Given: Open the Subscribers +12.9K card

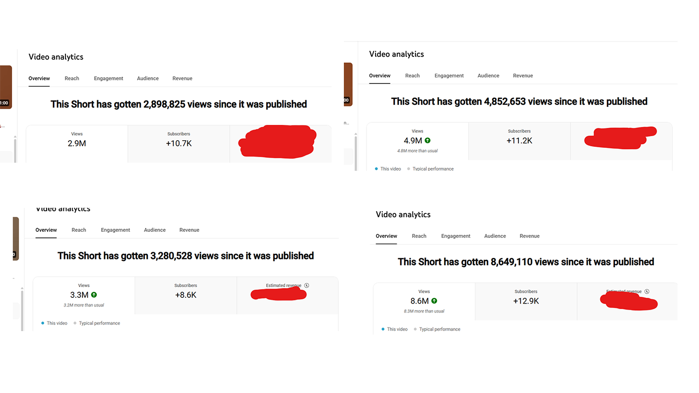Looking at the screenshot, I should tap(526, 301).
